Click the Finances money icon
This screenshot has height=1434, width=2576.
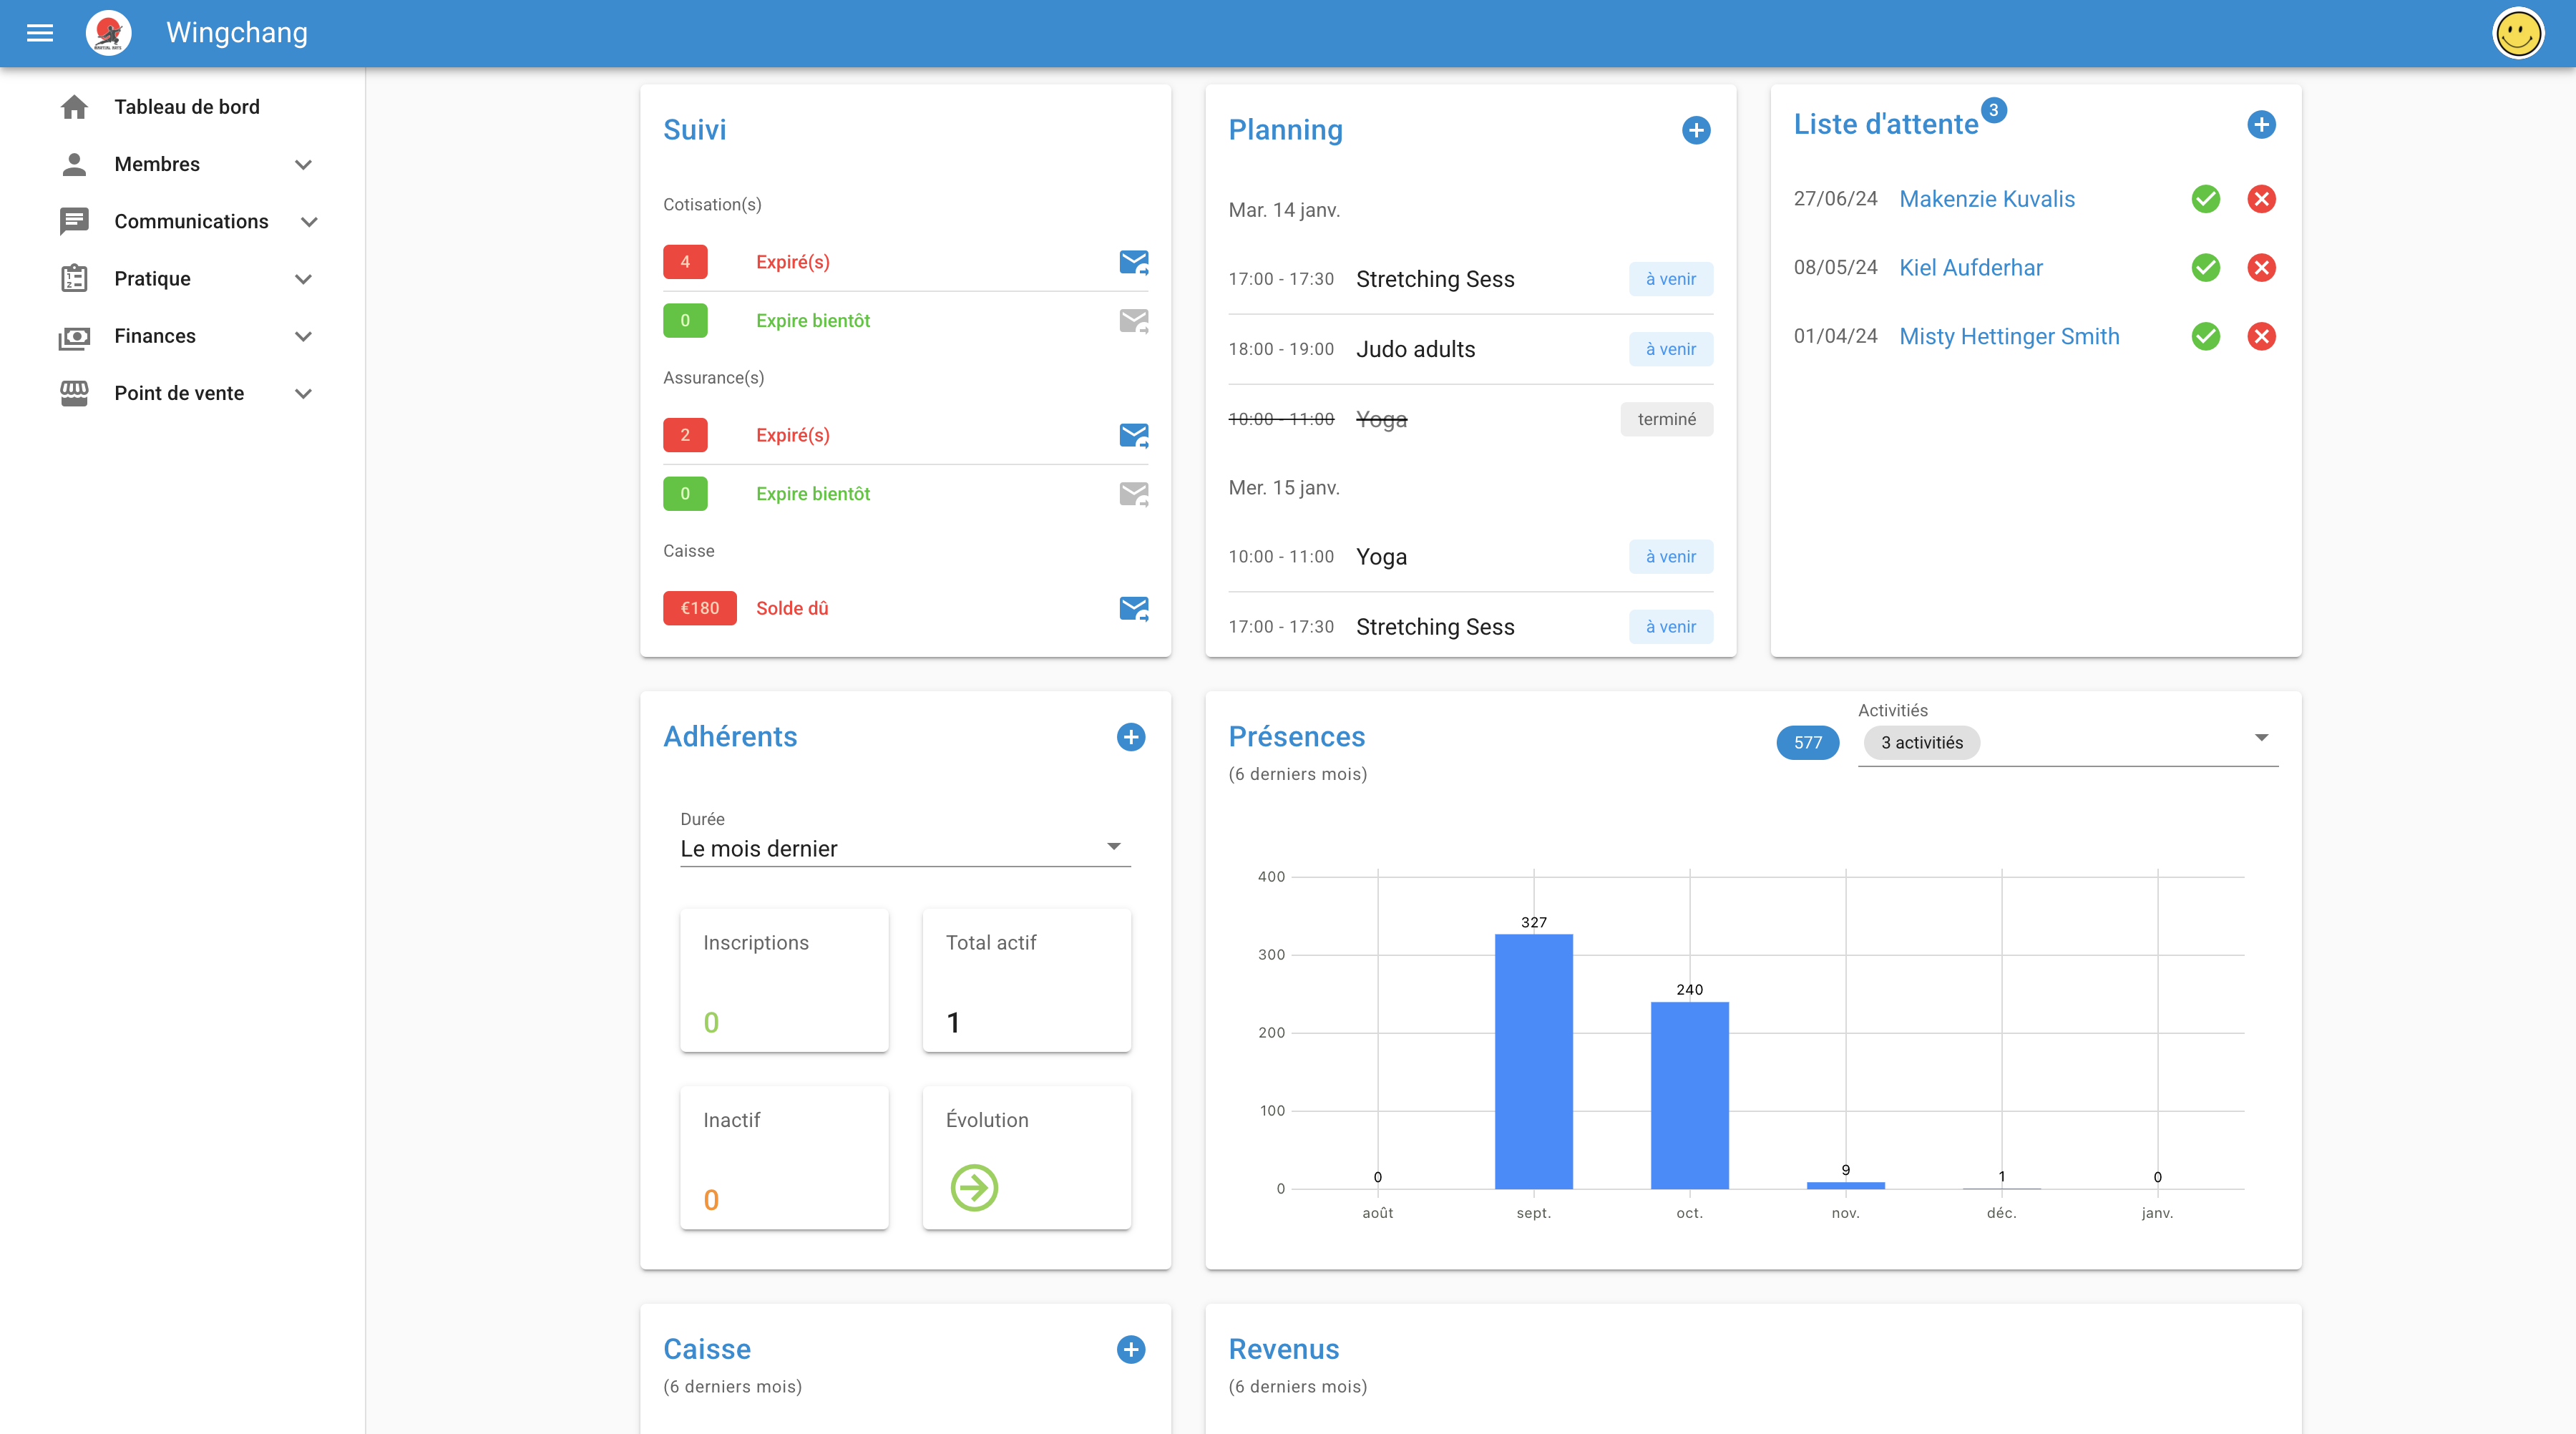(x=74, y=336)
